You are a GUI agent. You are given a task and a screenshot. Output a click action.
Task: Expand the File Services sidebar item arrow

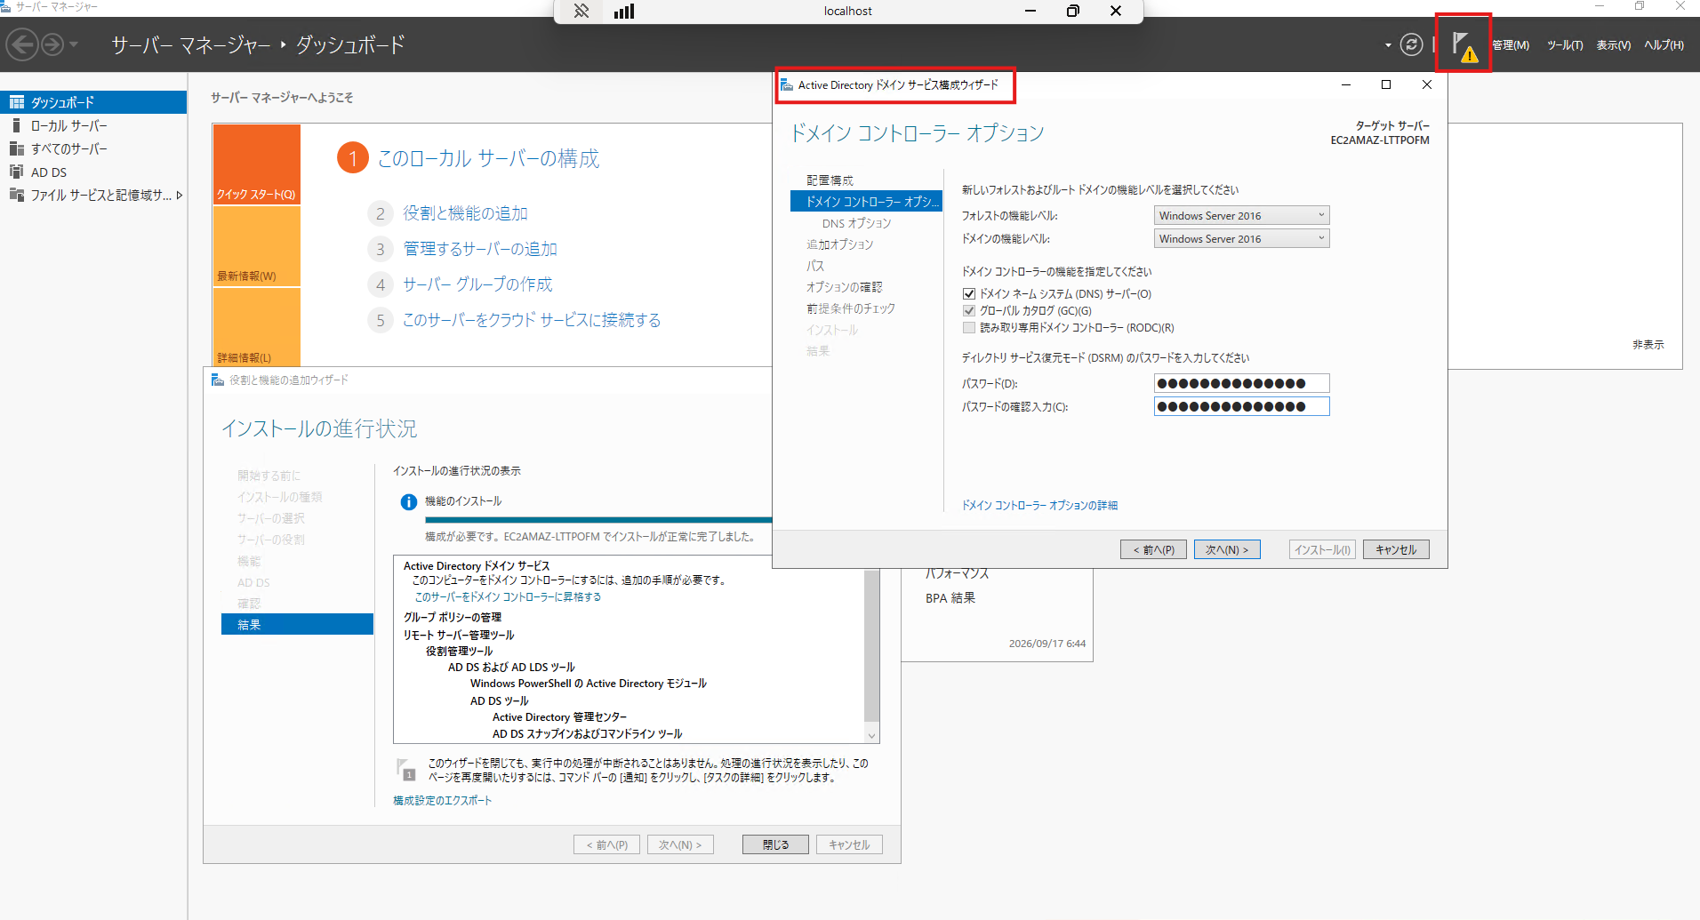(x=180, y=195)
